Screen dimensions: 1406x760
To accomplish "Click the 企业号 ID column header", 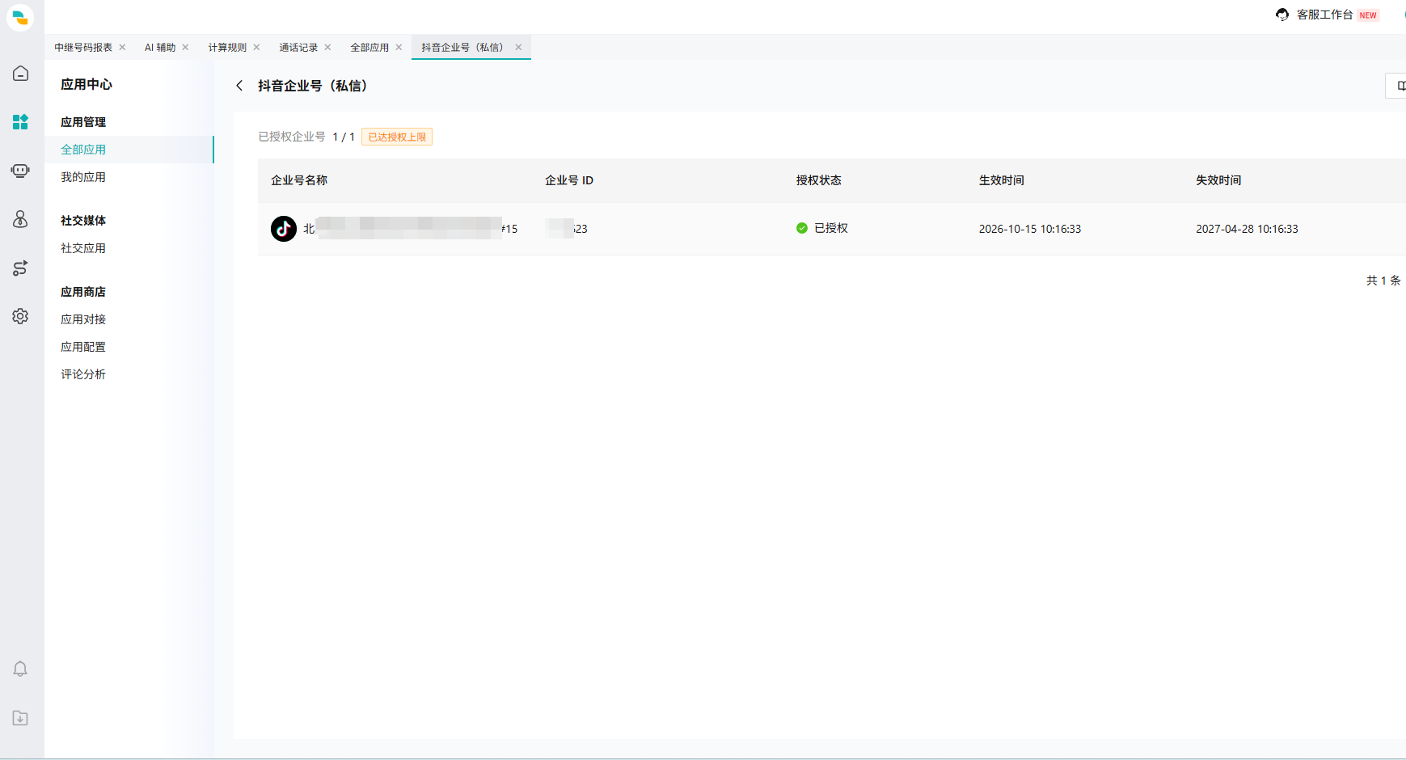I will pyautogui.click(x=569, y=180).
